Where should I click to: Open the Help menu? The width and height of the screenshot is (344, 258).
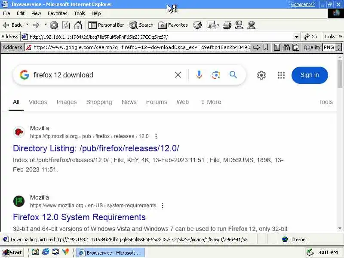pos(96,13)
